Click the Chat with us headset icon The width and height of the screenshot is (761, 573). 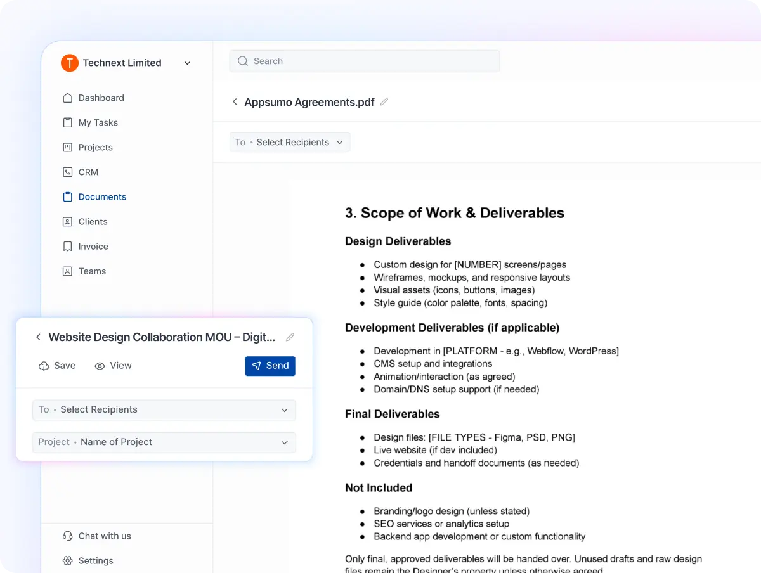68,536
